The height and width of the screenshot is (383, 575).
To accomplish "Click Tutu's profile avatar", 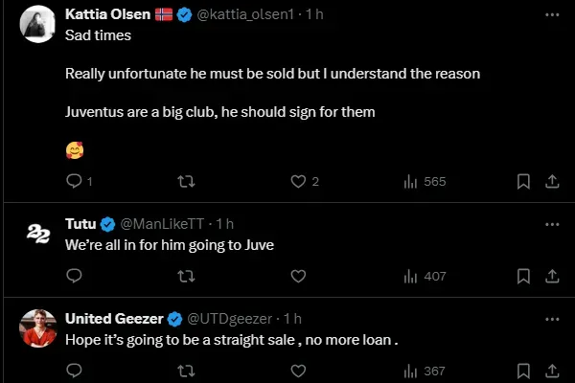I will pos(36,235).
